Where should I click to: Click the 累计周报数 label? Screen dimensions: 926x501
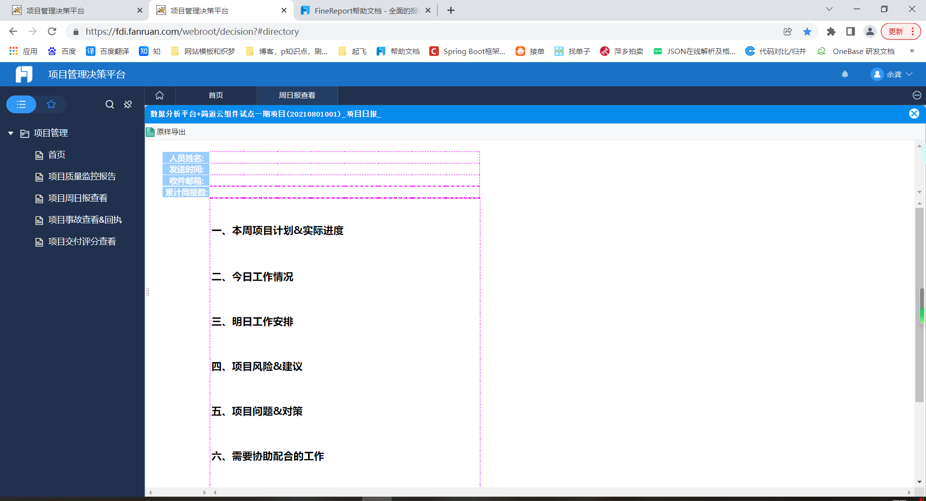coord(186,192)
